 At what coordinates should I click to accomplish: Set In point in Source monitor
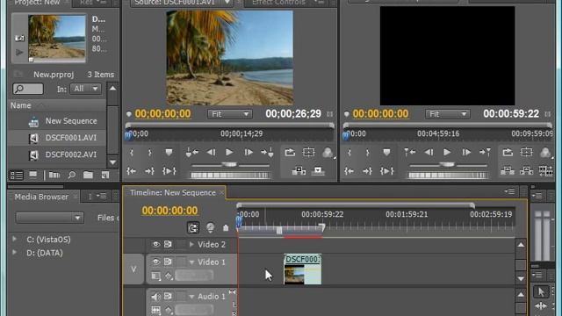[x=132, y=153]
